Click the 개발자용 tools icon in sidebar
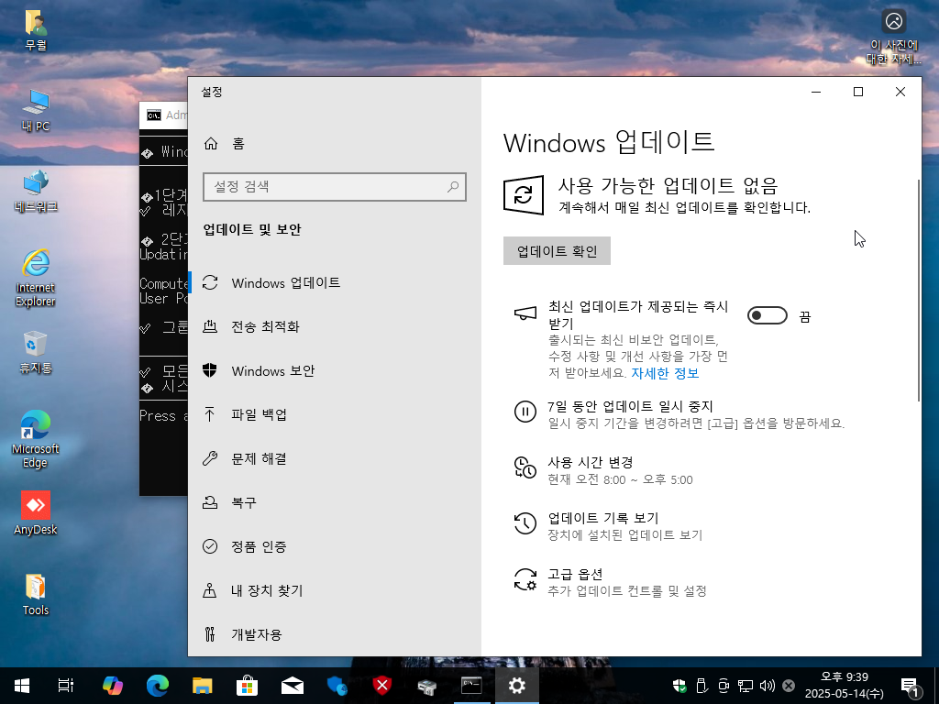939x704 pixels. click(x=210, y=634)
